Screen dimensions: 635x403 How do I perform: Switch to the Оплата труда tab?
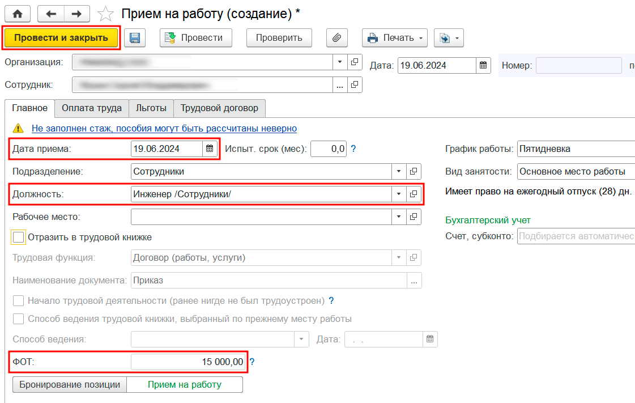point(92,108)
